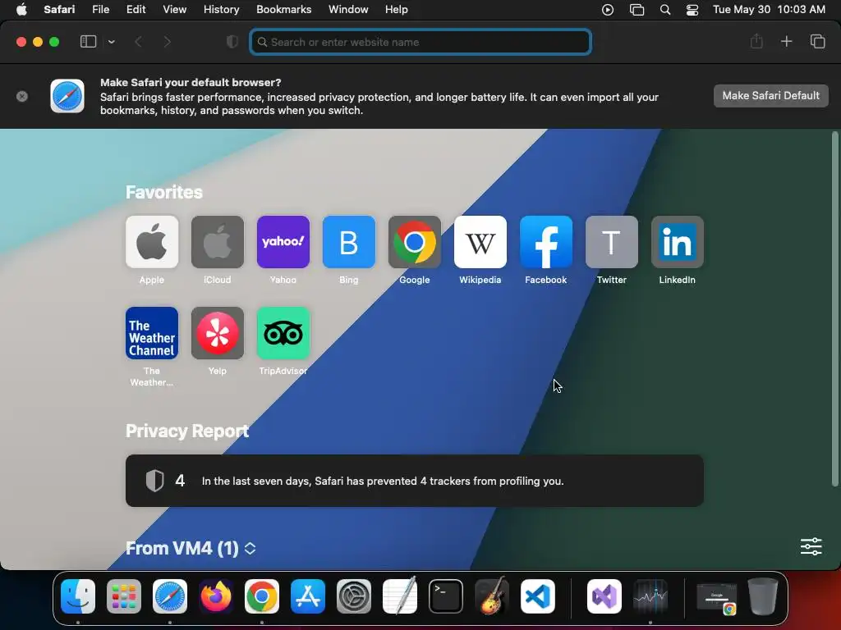Open the Yelp favorite tile
Viewport: 841px width, 630px height.
pos(217,333)
